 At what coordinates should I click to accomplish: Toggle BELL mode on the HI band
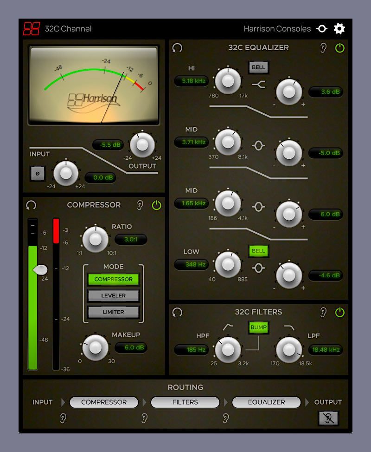[258, 67]
